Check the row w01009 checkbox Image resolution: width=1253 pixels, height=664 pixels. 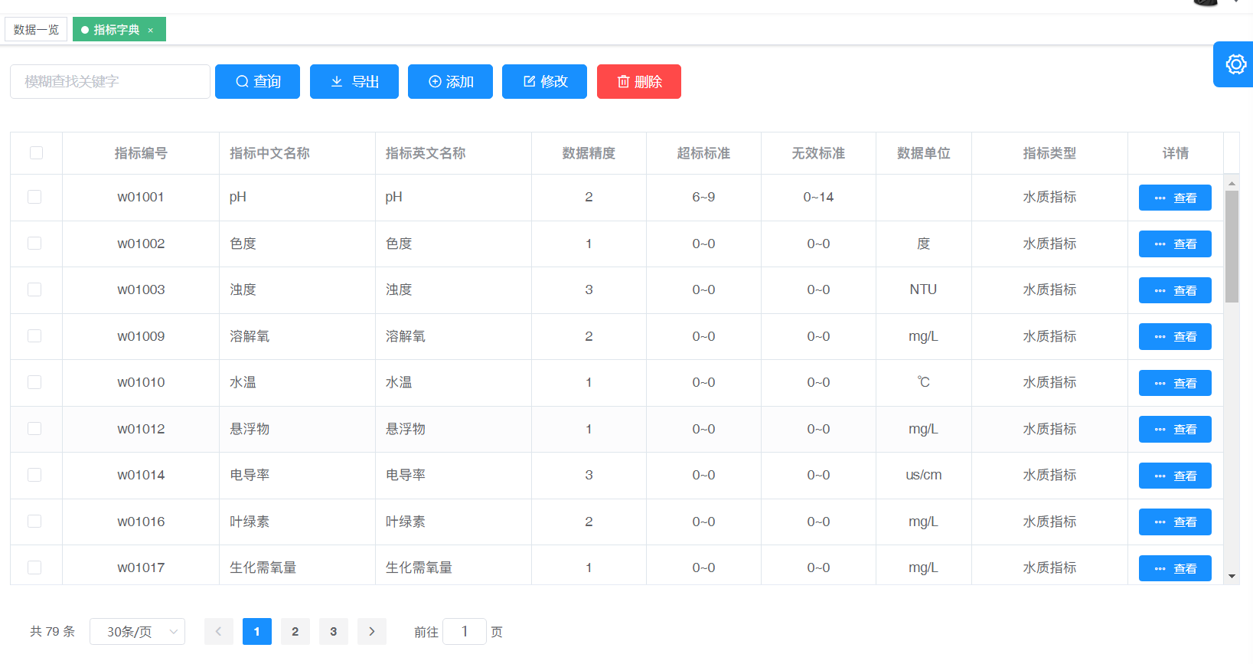34,335
